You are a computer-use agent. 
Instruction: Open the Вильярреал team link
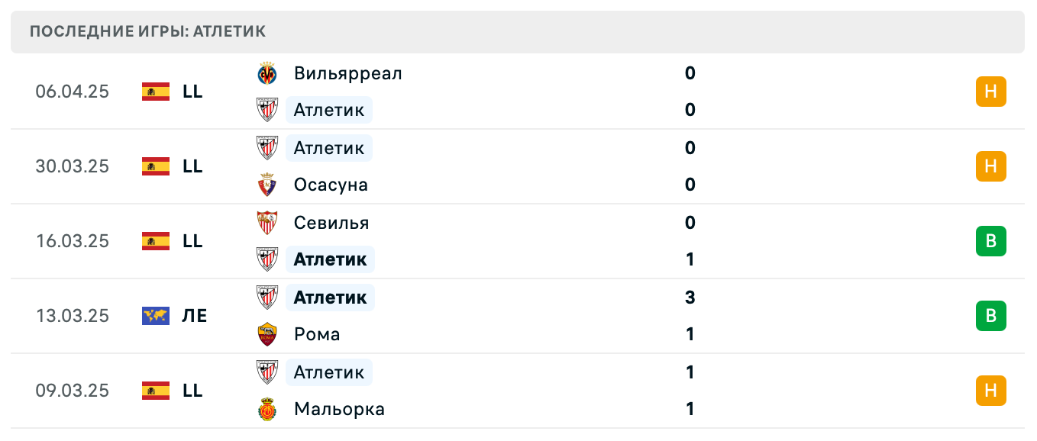(x=347, y=73)
